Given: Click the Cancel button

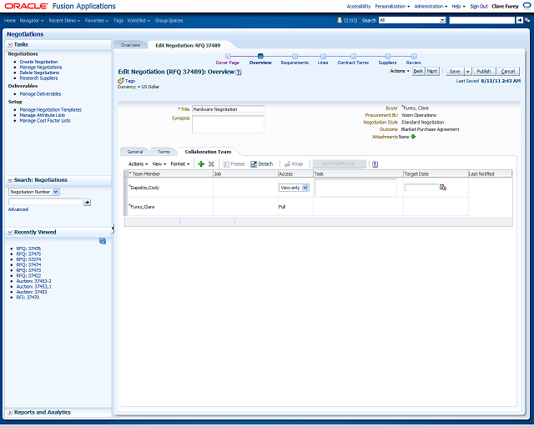Looking at the screenshot, I should [508, 72].
